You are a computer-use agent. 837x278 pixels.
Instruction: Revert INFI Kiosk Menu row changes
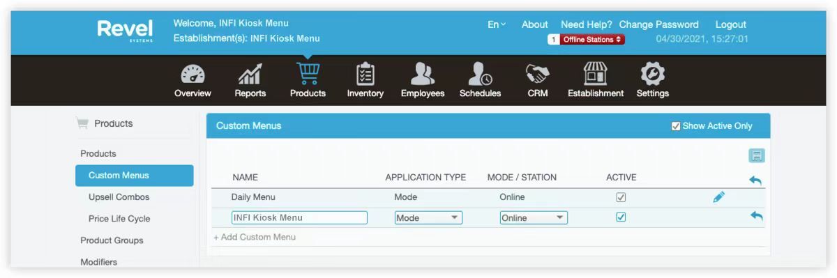(757, 217)
